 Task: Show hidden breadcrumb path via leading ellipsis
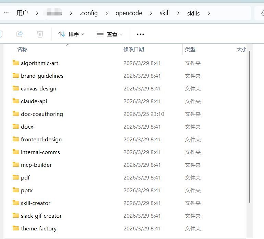6,13
